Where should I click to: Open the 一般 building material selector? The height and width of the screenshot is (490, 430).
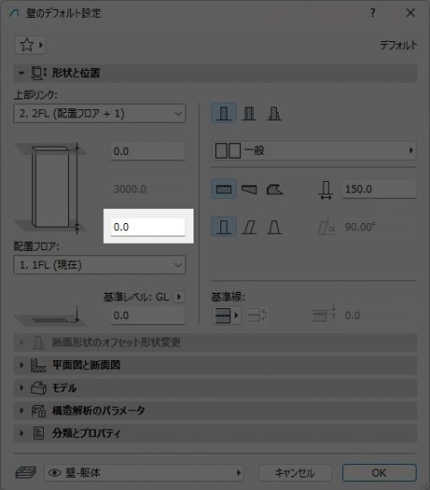coord(314,150)
